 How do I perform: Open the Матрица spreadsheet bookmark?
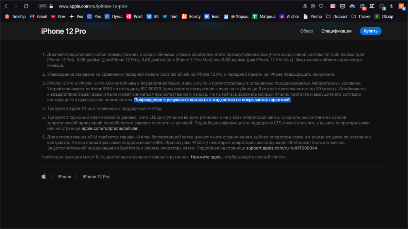click(264, 16)
